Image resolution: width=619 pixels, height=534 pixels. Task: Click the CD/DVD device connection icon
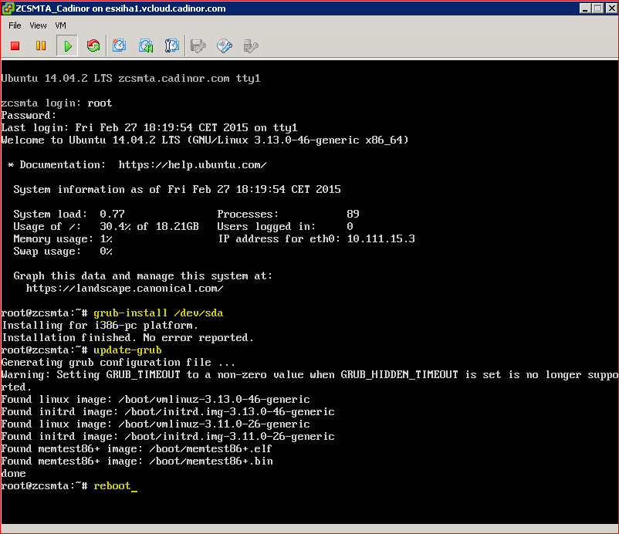[x=225, y=46]
